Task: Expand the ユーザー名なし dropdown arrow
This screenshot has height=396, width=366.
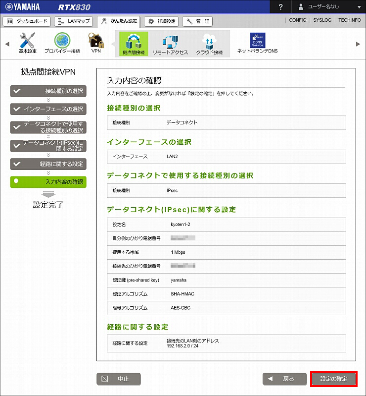Action: pos(359,7)
